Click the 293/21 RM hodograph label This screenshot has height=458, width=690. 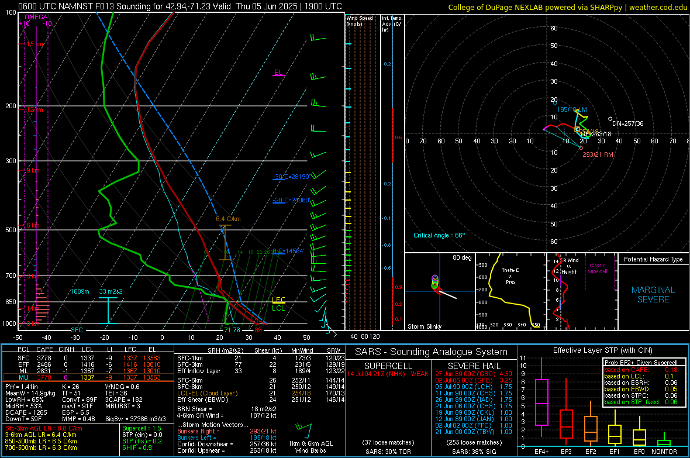click(598, 154)
